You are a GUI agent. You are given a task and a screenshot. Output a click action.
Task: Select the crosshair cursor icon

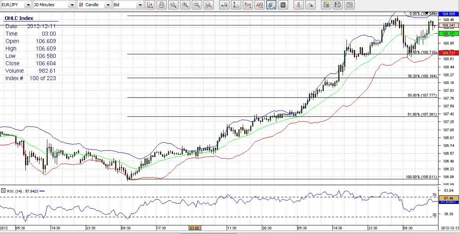[310, 5]
